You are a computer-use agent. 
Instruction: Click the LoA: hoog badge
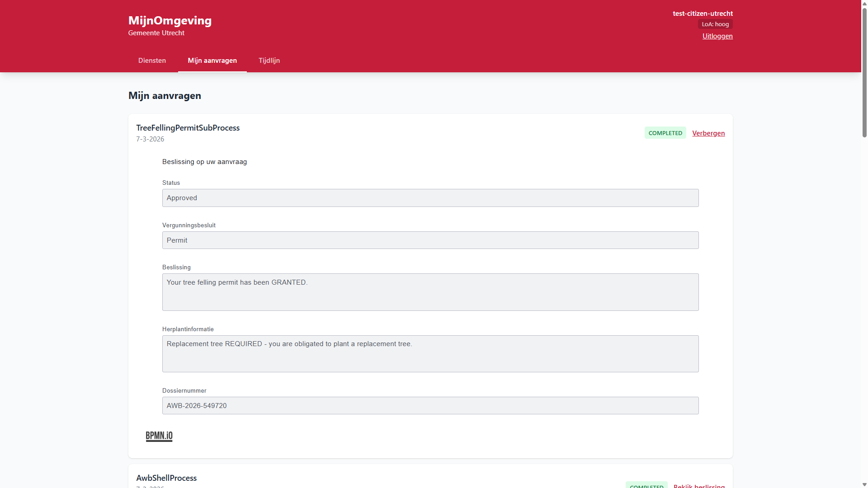[x=715, y=24]
